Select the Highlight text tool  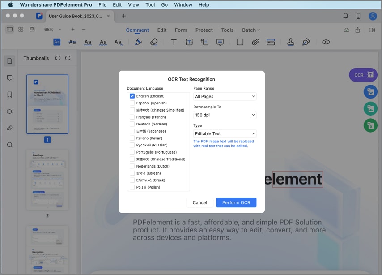57,42
